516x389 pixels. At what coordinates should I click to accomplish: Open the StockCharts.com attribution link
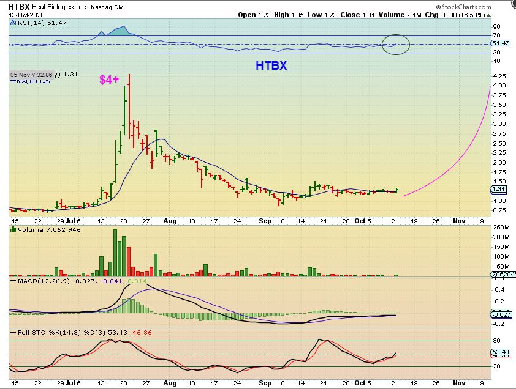point(466,7)
